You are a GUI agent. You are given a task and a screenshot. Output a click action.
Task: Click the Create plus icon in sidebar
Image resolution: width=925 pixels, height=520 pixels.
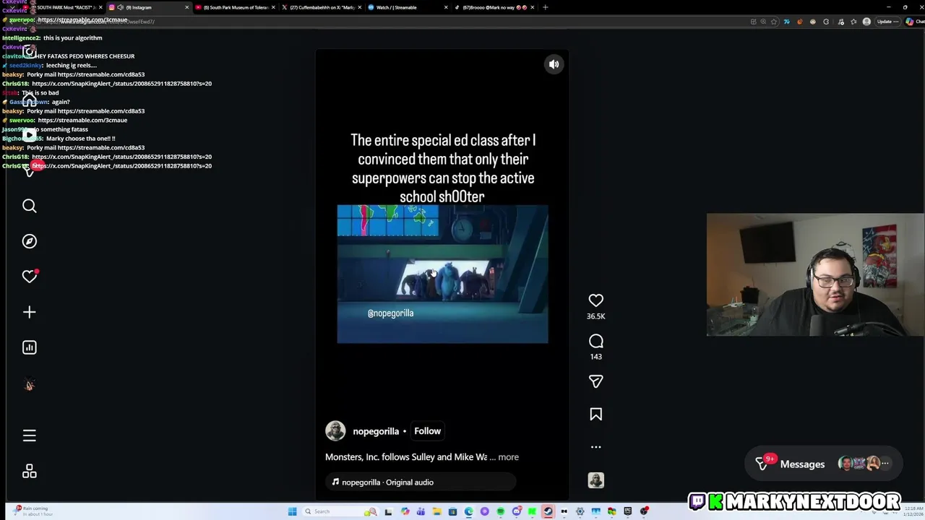[29, 312]
